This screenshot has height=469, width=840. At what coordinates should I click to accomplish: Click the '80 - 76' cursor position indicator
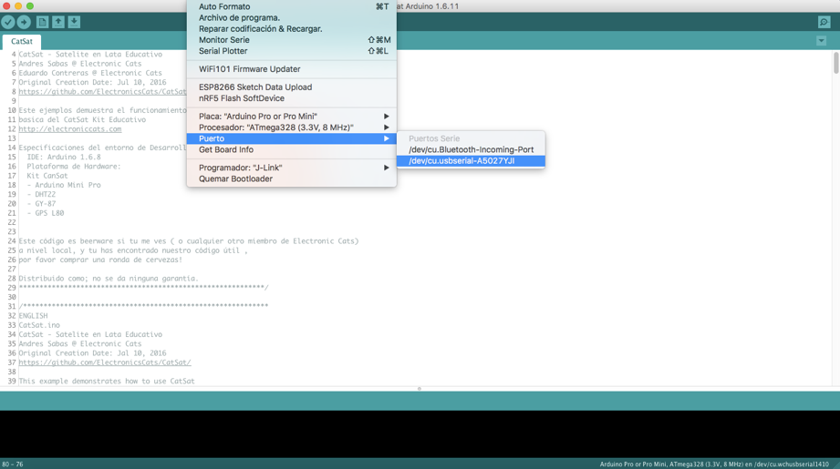click(13, 464)
